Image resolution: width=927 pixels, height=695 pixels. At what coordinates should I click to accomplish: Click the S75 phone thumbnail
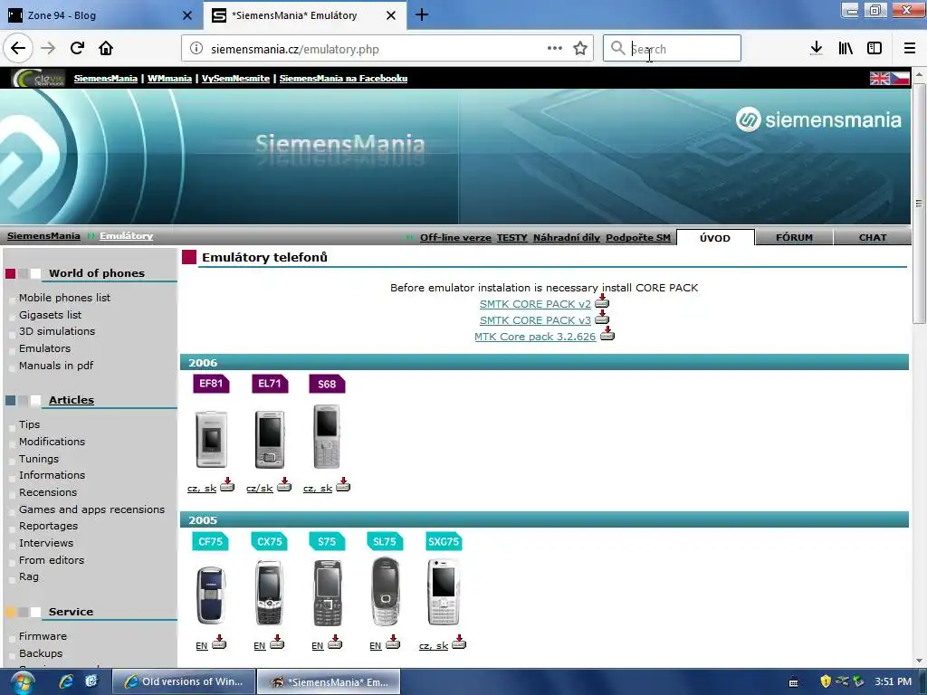[327, 594]
